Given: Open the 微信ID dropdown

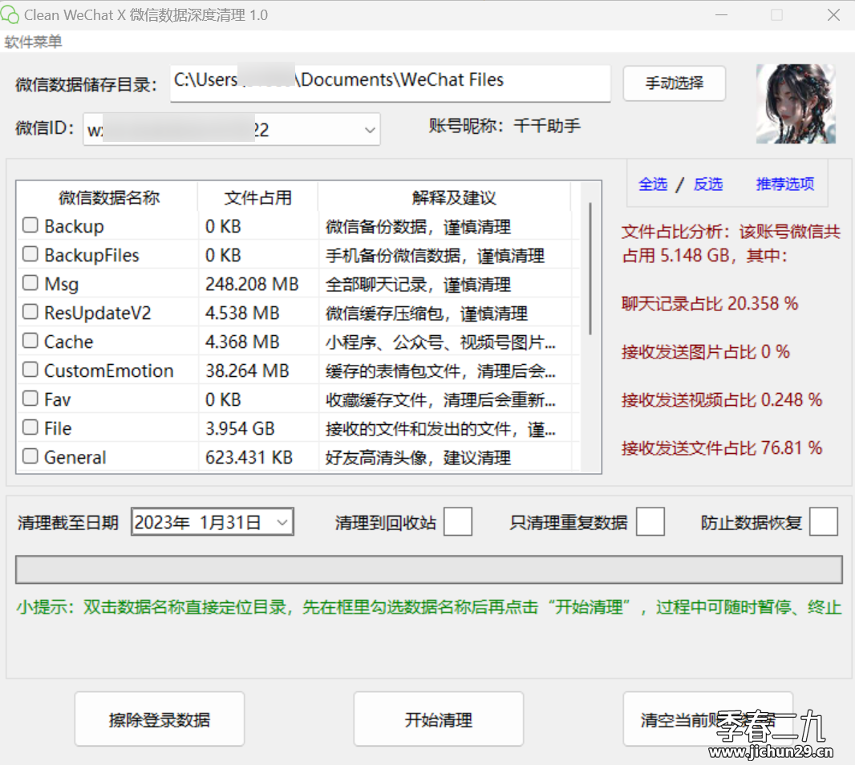Looking at the screenshot, I should click(x=370, y=130).
